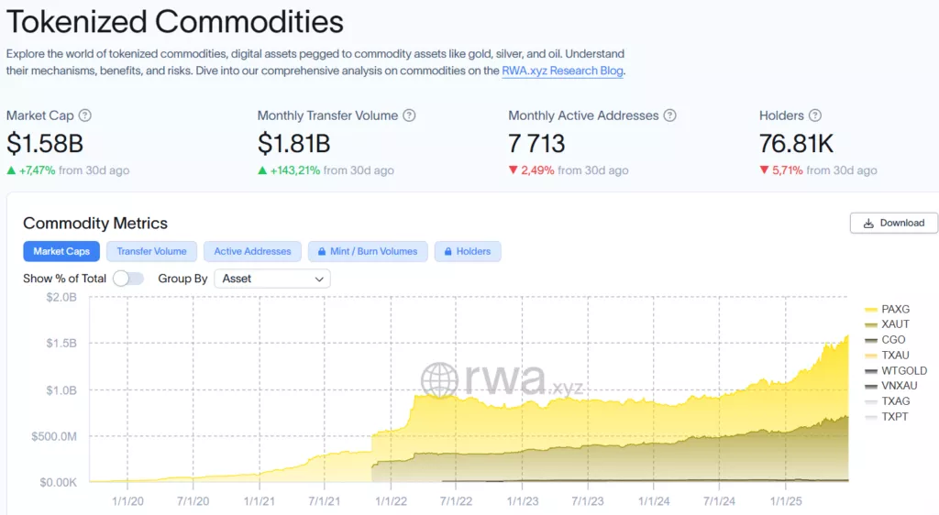Open the Group By Asset dropdown

click(x=271, y=279)
